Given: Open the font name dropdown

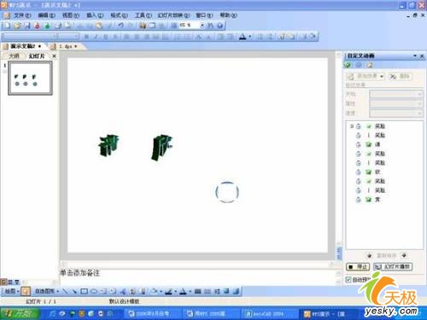Looking at the screenshot, I should (55, 37).
